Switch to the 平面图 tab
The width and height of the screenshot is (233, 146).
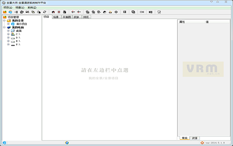click(66, 17)
